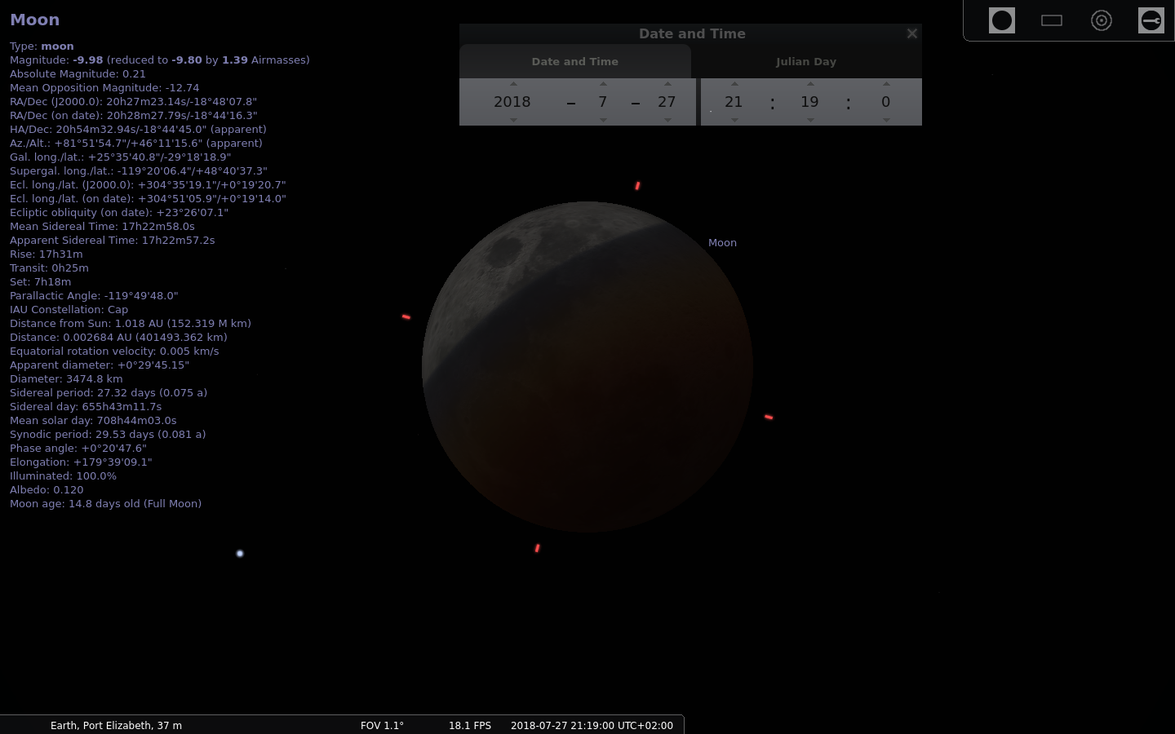The height and width of the screenshot is (734, 1175).
Task: Toggle the ocular view icon
Action: click(x=1002, y=20)
